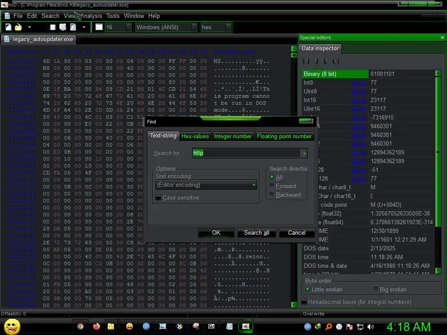Select the Little endian byte order
This screenshot has width=447, height=335.
coord(308,290)
